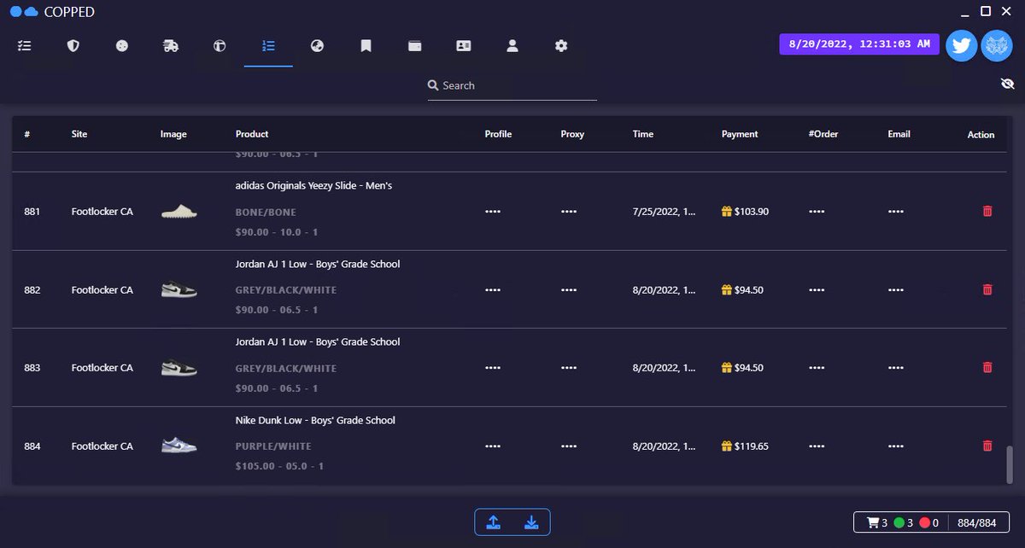Click the $94.50 payment in row 882
The width and height of the screenshot is (1025, 548).
(749, 289)
